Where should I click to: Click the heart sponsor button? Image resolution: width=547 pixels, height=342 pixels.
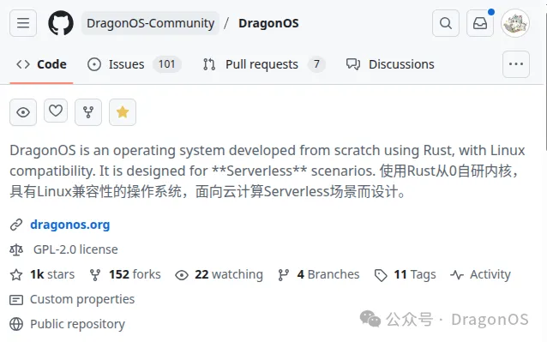(56, 111)
